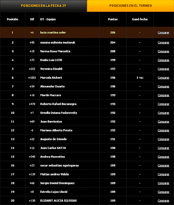Click the +340 Dif value
This screenshot has height=205, width=174.
point(32,157)
